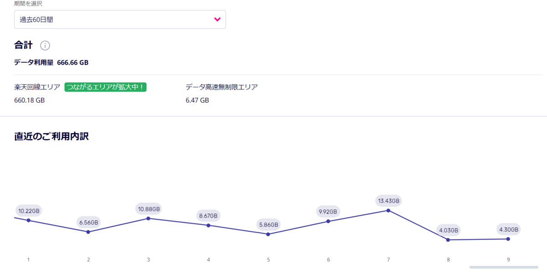Click the 直近のご利用内訳 heading
The image size is (547, 276).
(x=52, y=136)
